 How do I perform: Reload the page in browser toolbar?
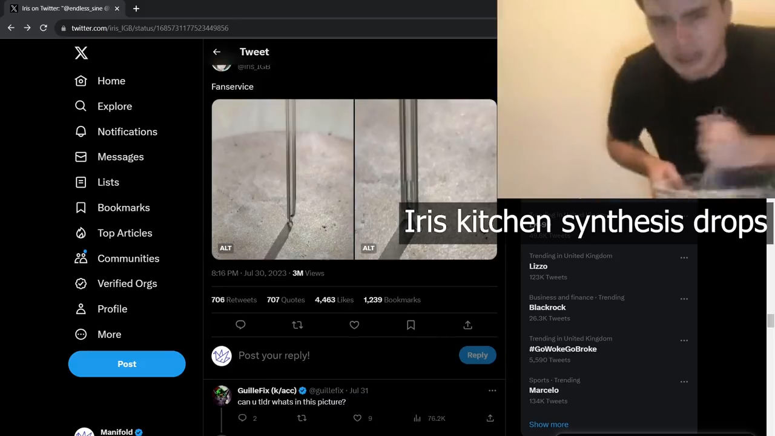coord(44,28)
